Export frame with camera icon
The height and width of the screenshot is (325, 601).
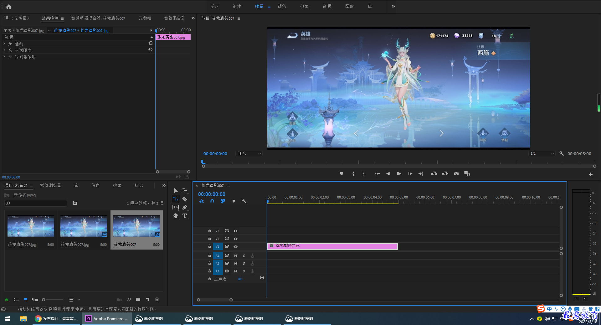pyautogui.click(x=456, y=174)
